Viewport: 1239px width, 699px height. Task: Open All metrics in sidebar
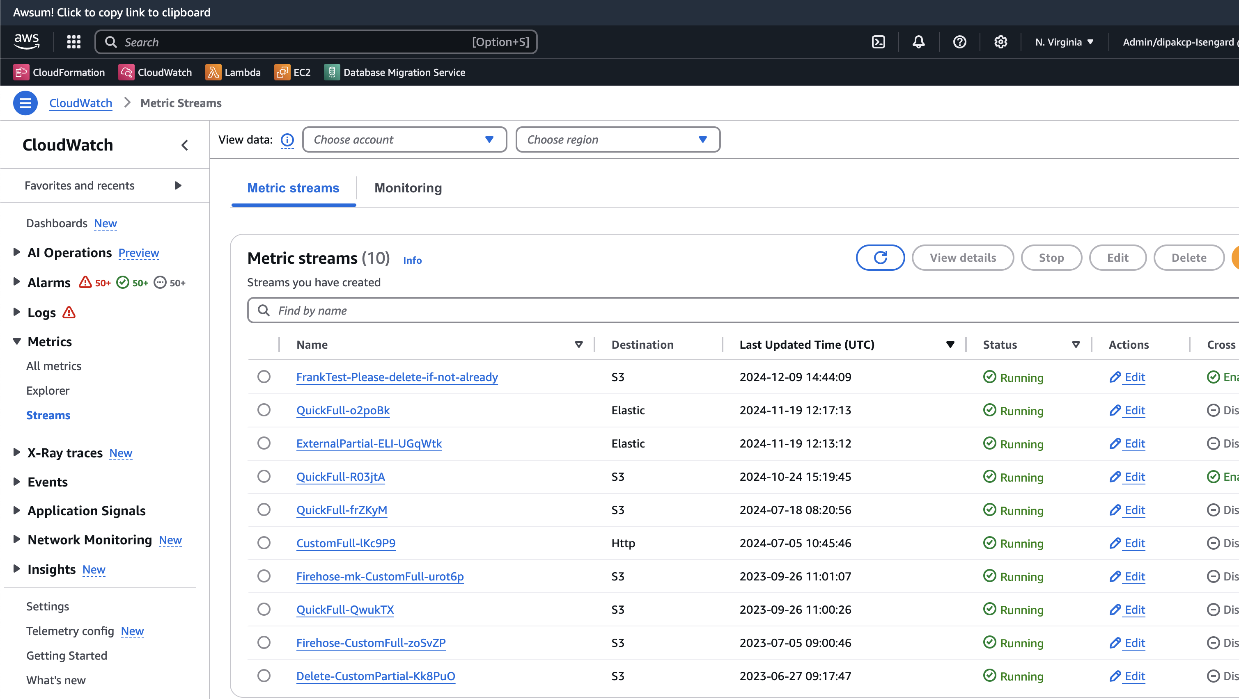point(54,366)
